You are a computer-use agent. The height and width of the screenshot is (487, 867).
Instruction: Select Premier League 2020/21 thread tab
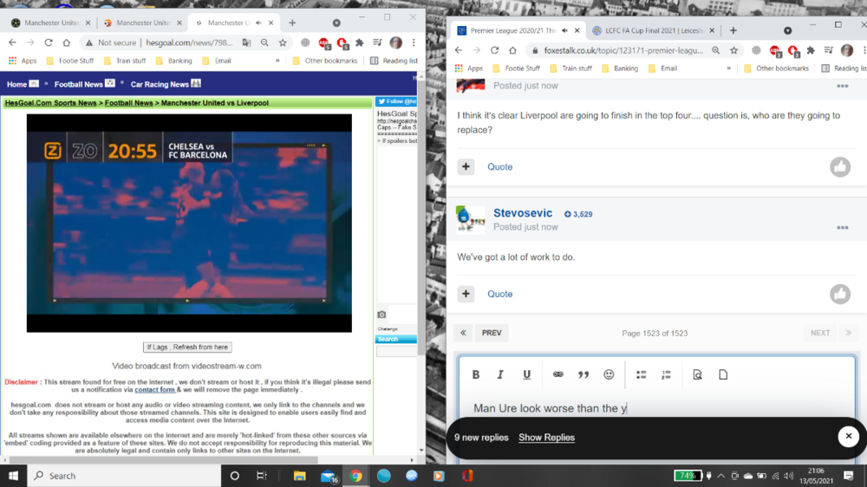[512, 30]
